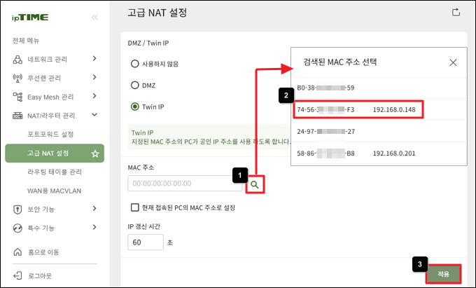
Task: Click the star icon on 고급 NAT 설정
Action: click(x=95, y=153)
